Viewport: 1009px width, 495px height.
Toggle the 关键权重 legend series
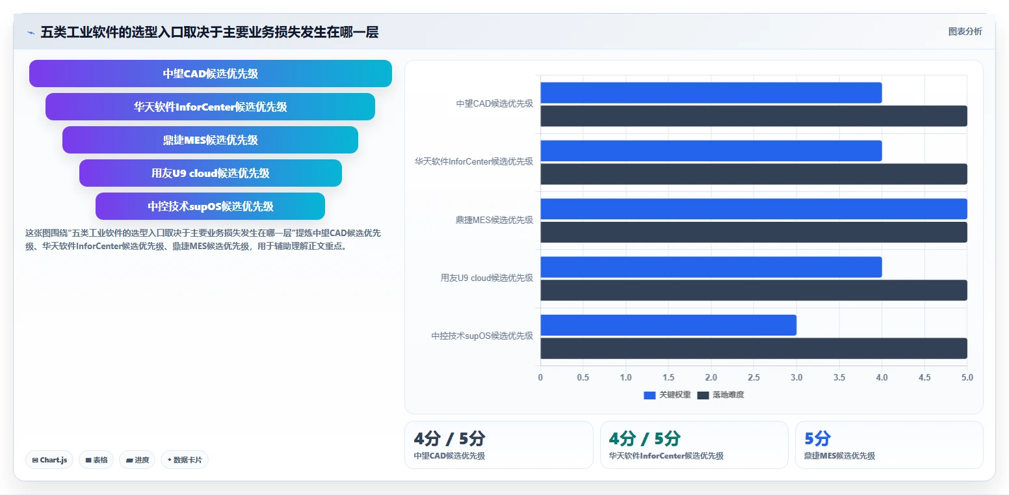(667, 395)
